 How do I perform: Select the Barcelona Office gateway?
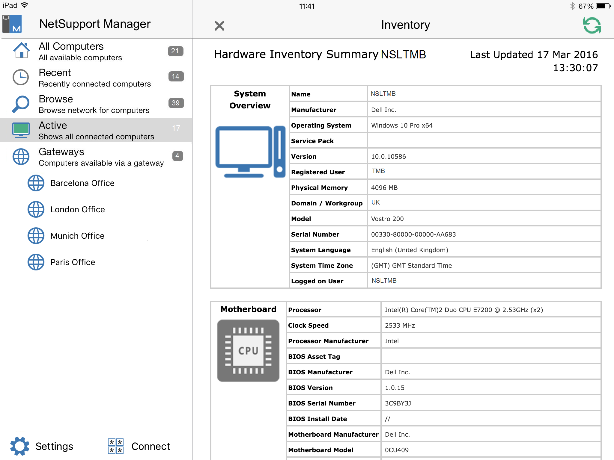pyautogui.click(x=82, y=183)
